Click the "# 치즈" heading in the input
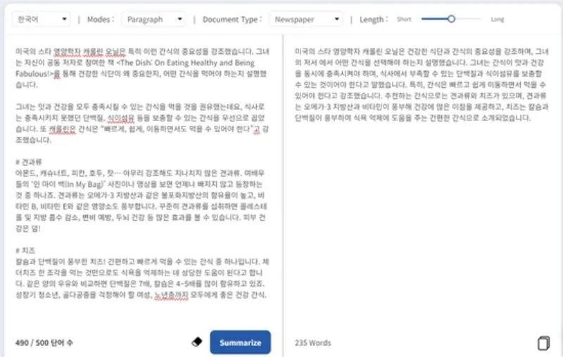The image size is (563, 357). pos(25,251)
